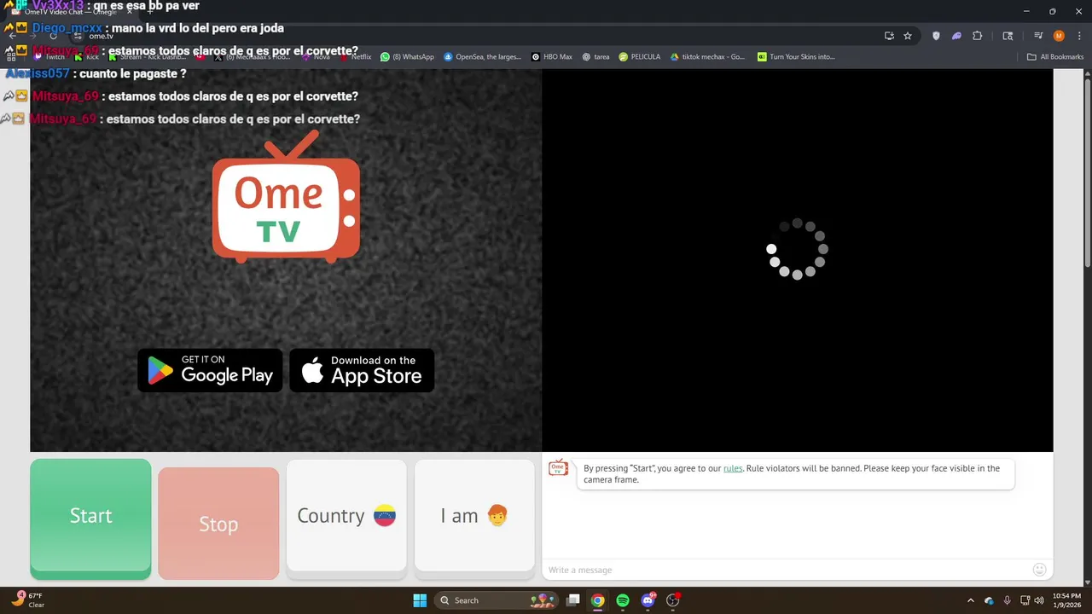Click chat line from Diego_mcxx
1092x614 pixels.
(144, 28)
